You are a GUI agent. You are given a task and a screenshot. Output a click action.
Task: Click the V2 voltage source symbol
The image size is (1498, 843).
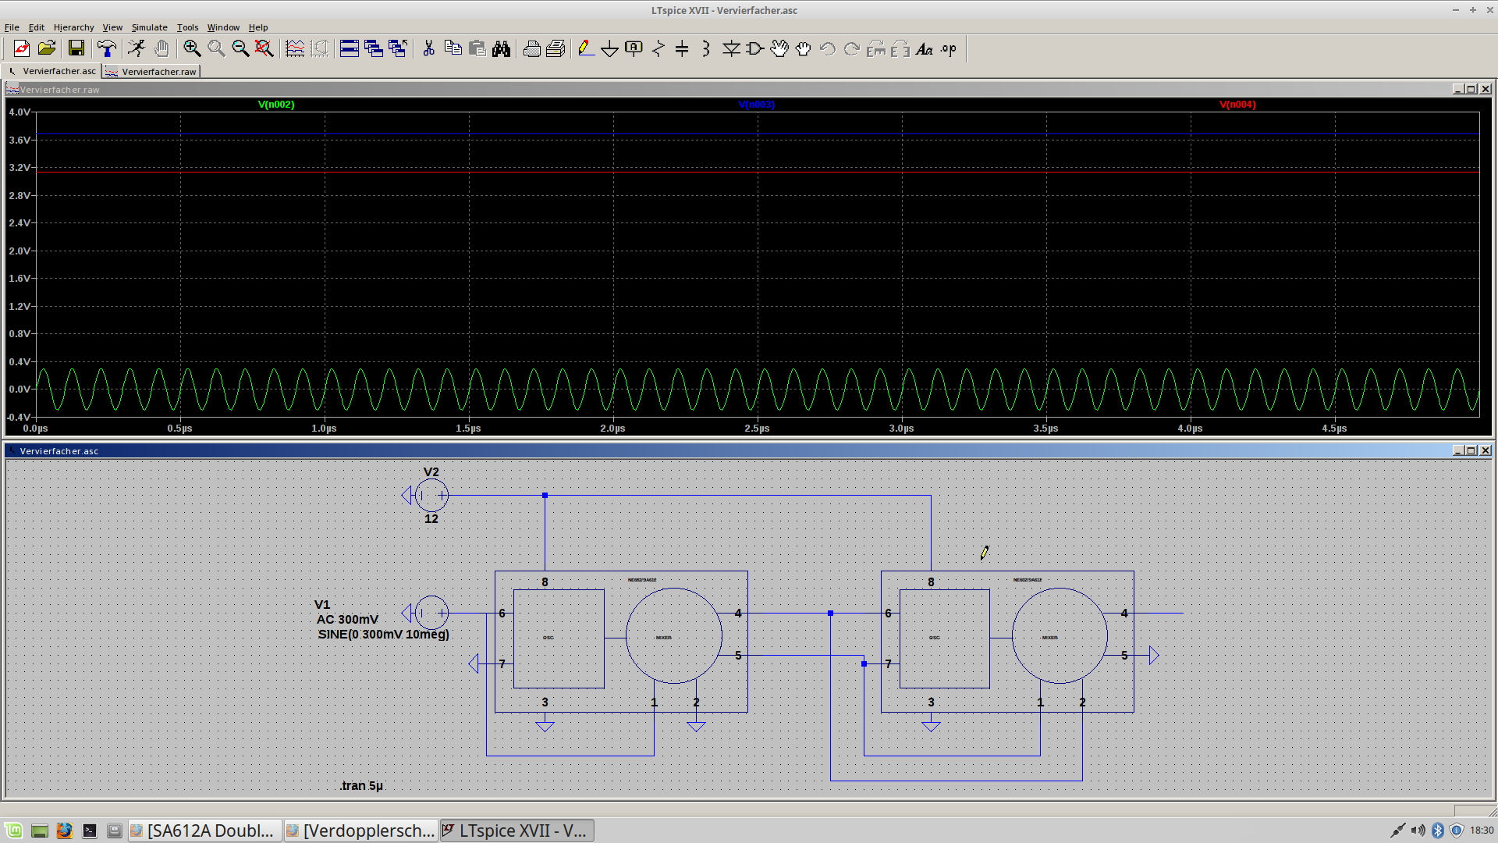431,495
